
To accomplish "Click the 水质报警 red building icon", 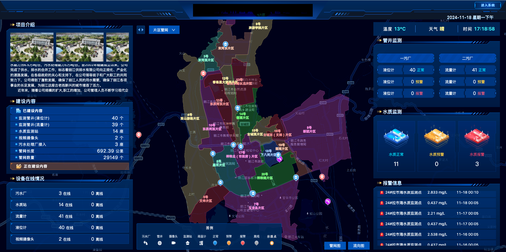I will [477, 137].
